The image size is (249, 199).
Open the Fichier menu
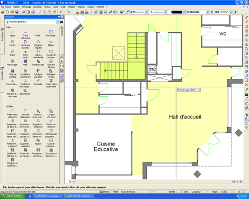8,7
